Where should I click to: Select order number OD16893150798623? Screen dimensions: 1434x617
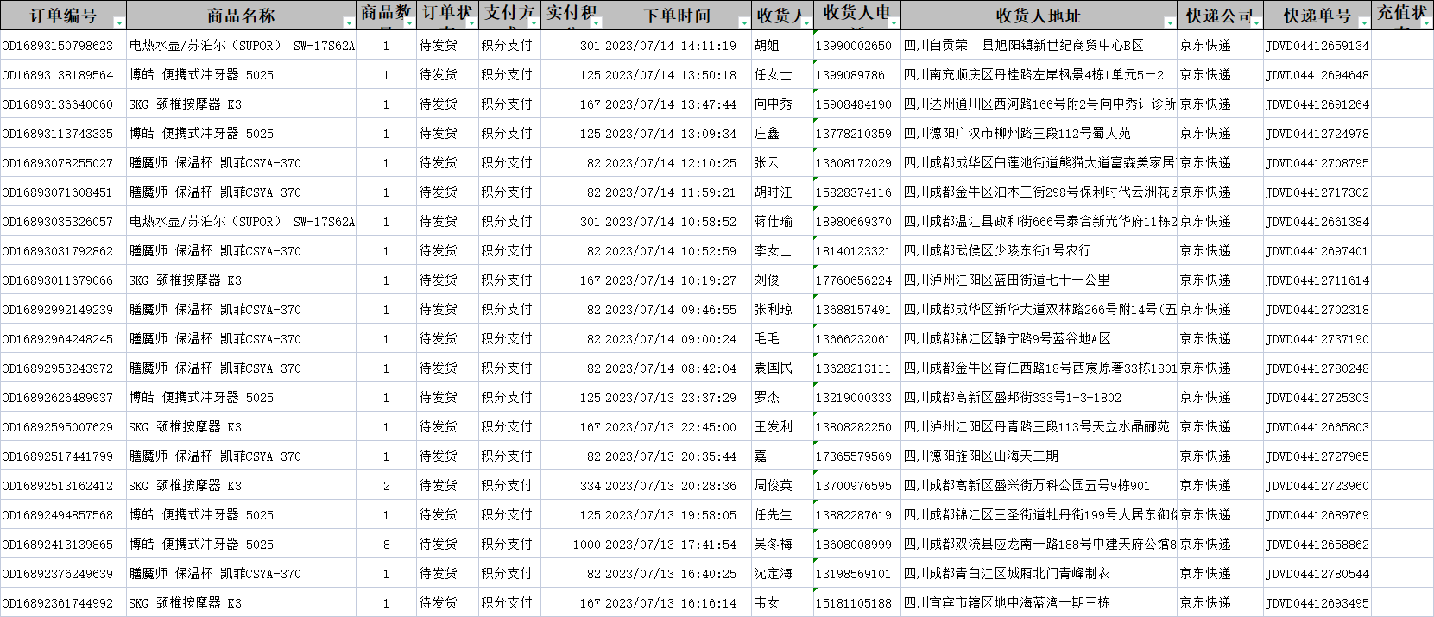point(58,46)
